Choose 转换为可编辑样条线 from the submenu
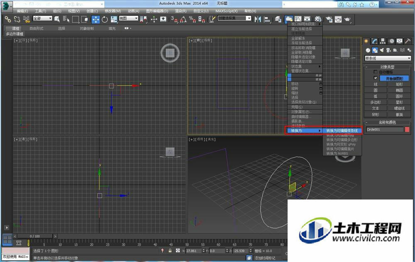 342,131
